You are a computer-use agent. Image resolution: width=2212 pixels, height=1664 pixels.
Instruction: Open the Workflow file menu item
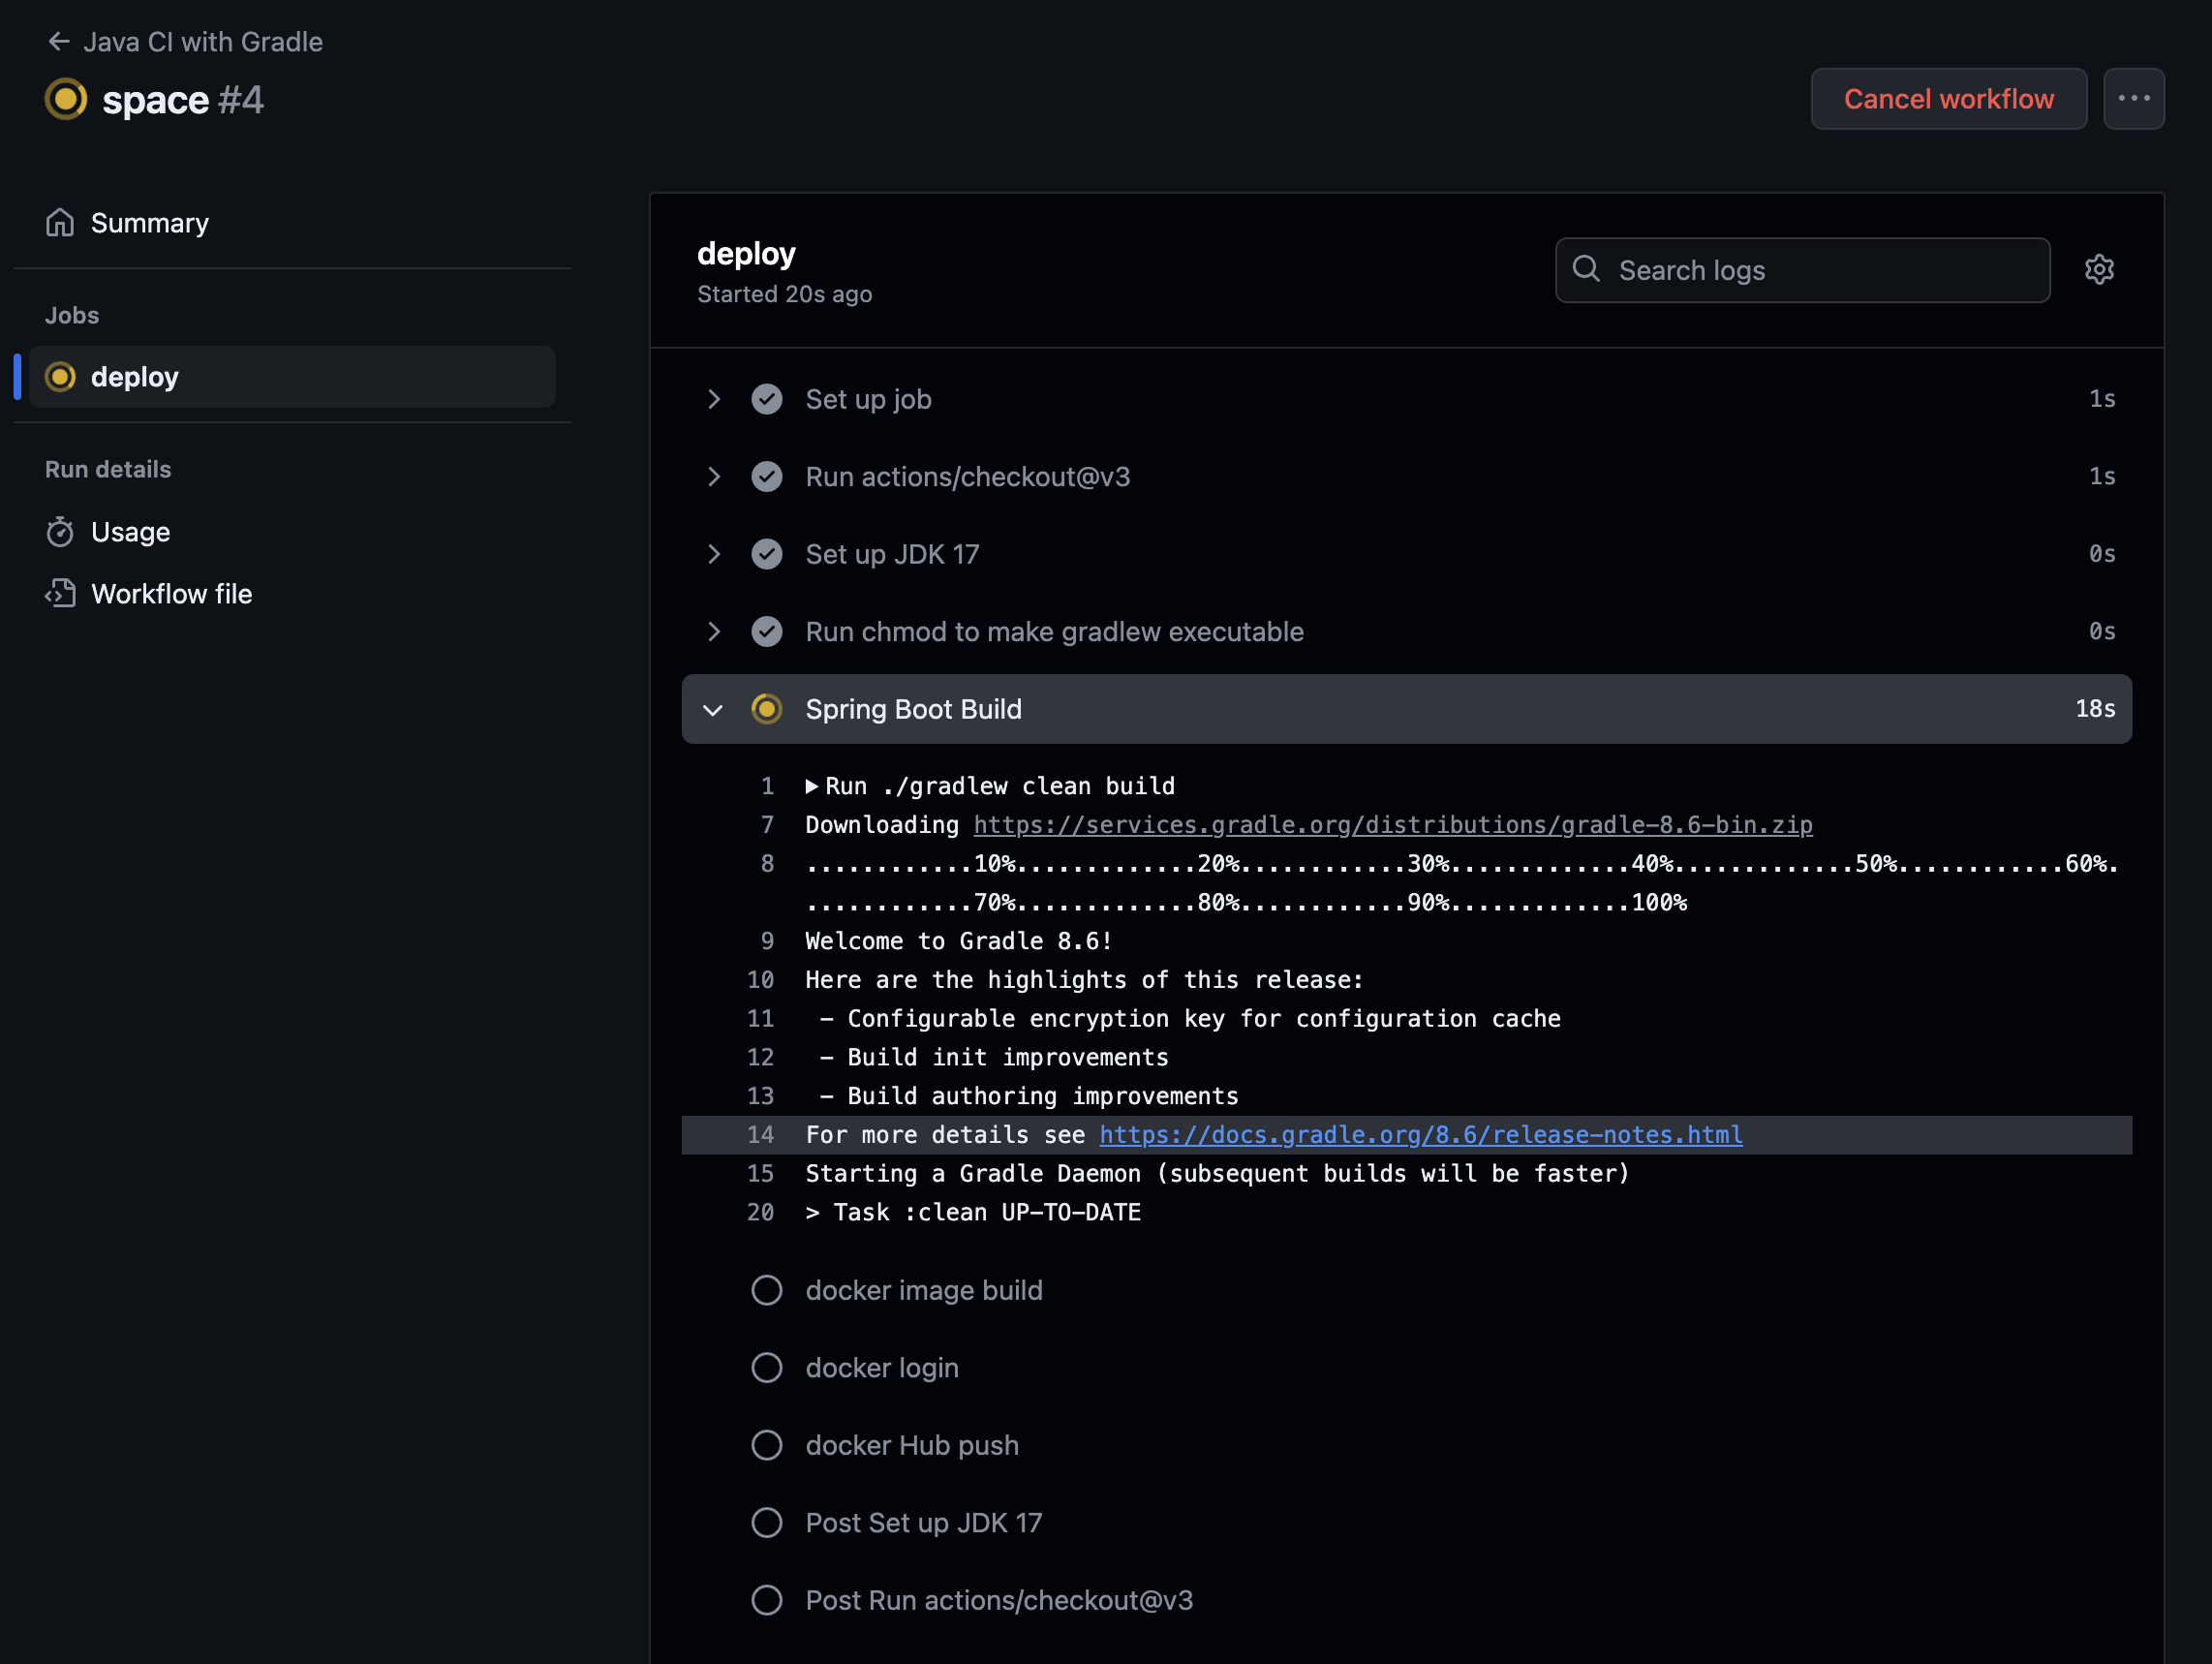click(171, 594)
